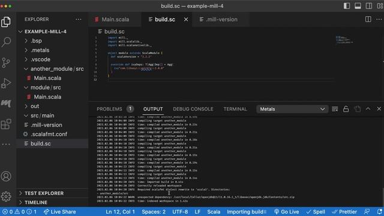Open Explorer views and more actions

pos(79,19)
